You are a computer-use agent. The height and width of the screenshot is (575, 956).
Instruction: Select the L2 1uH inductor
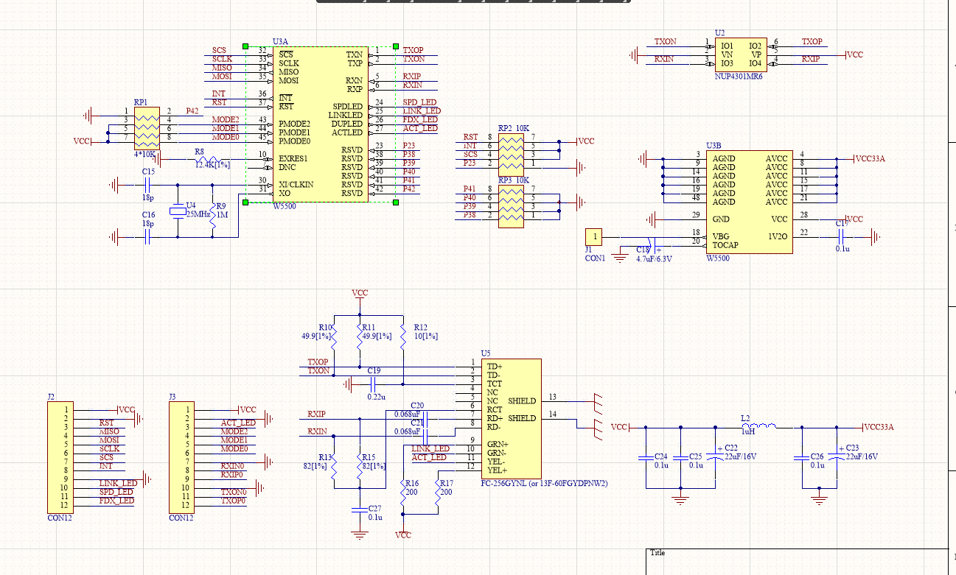(x=758, y=426)
